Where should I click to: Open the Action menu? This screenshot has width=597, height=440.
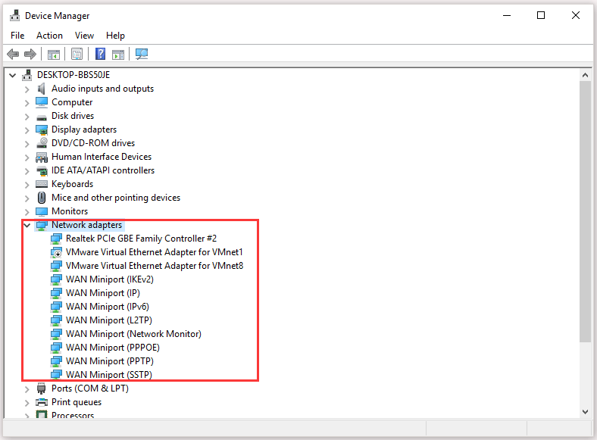[49, 36]
